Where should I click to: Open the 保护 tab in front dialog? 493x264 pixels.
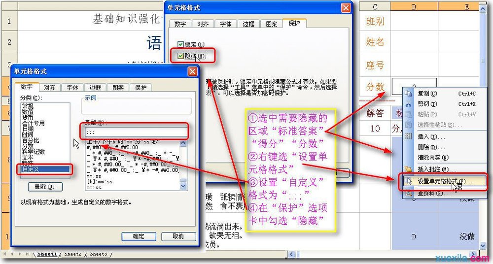141,88
